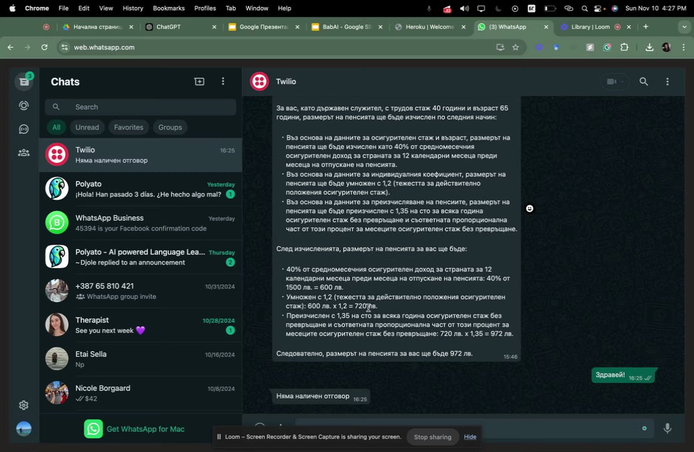Go back in browser history

[x=11, y=47]
